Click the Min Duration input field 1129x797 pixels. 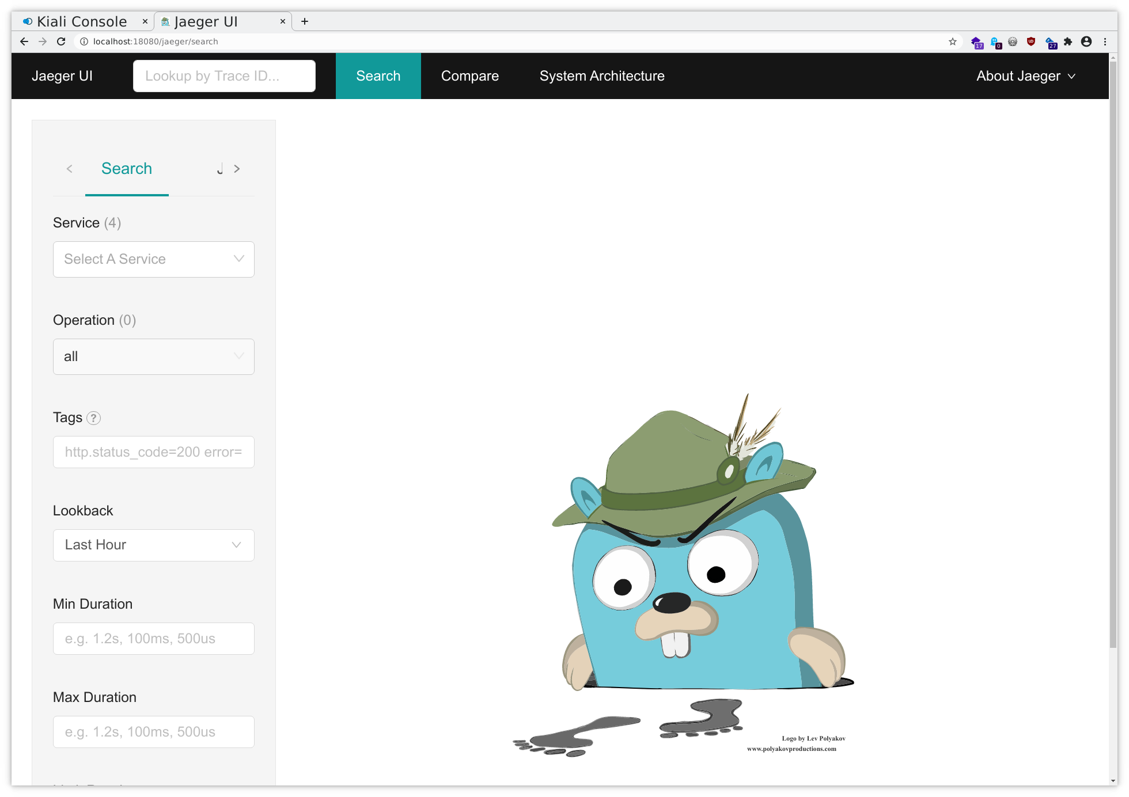pos(153,638)
